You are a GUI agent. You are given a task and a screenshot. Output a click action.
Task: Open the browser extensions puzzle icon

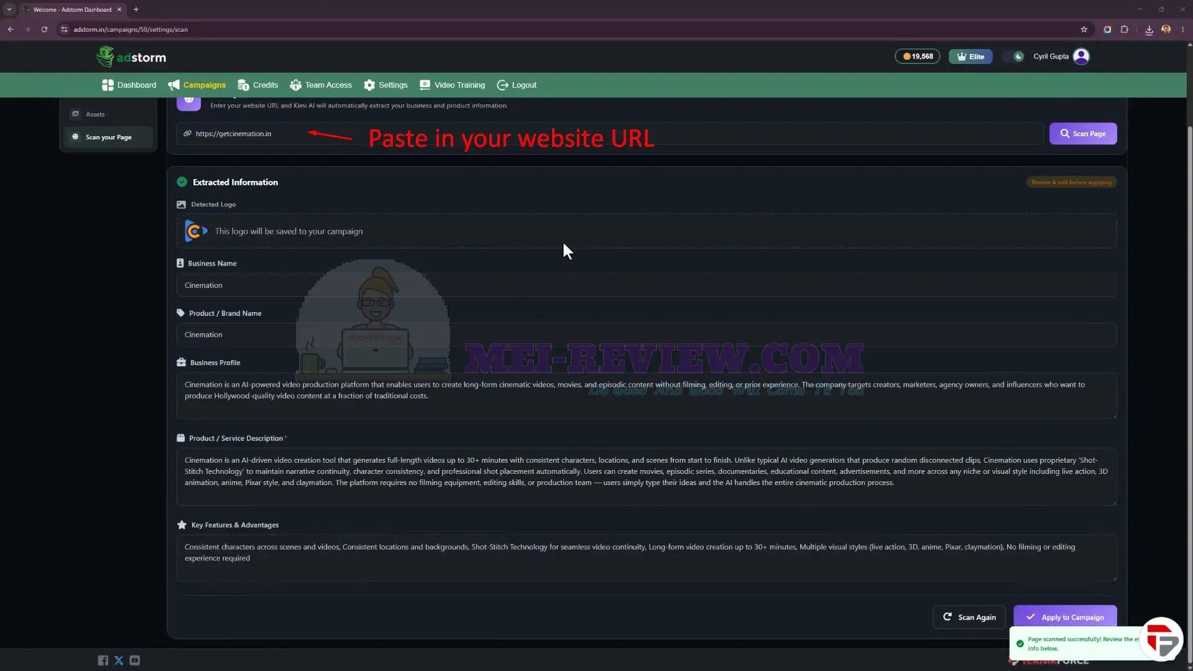1125,29
